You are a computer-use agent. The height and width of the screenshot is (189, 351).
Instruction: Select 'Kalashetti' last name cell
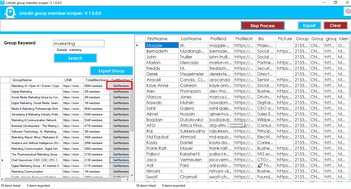click(193, 154)
